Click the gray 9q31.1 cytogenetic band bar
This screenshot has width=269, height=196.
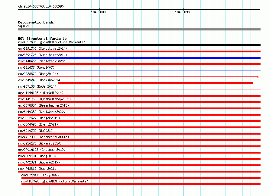pyautogui.click(x=139, y=29)
